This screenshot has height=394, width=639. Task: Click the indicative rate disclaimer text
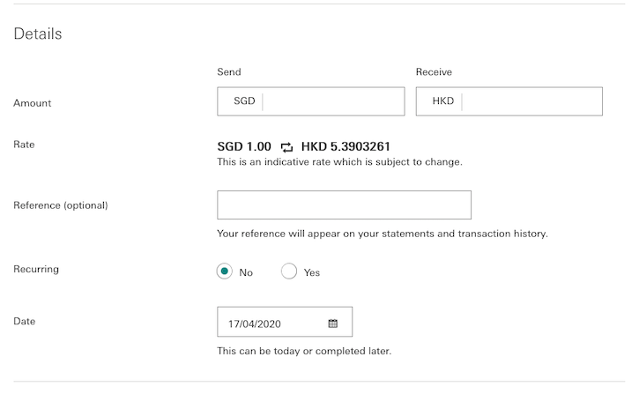click(339, 162)
